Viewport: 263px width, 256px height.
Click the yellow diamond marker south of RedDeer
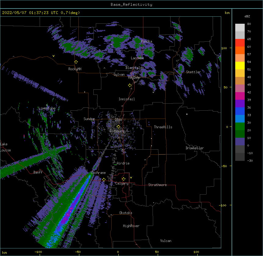coord(130,85)
